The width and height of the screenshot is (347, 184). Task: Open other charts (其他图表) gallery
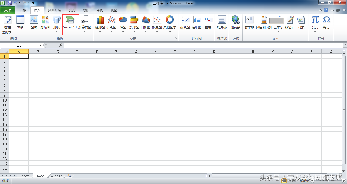[x=170, y=24]
